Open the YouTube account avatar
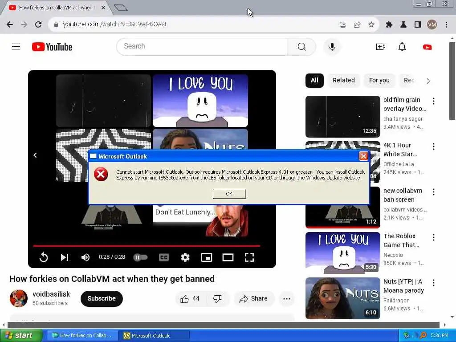456x342 pixels. [x=427, y=47]
